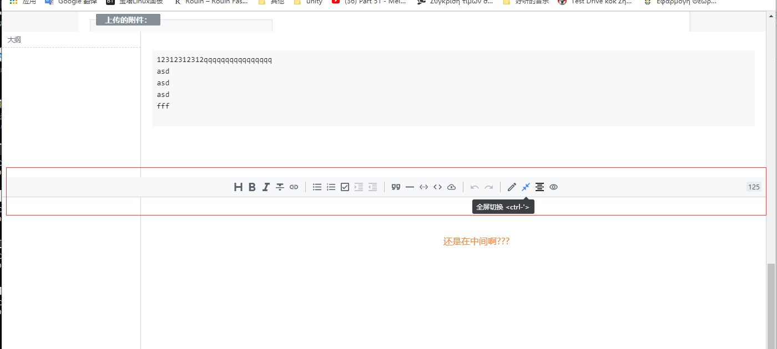This screenshot has width=777, height=349.
Task: Insert a blockquote
Action: click(396, 187)
